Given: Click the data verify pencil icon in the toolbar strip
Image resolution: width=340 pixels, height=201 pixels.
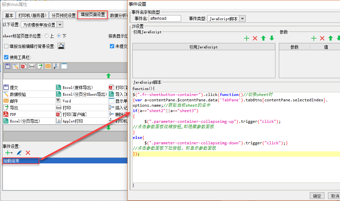Looking at the screenshot, I should tap(15, 66).
